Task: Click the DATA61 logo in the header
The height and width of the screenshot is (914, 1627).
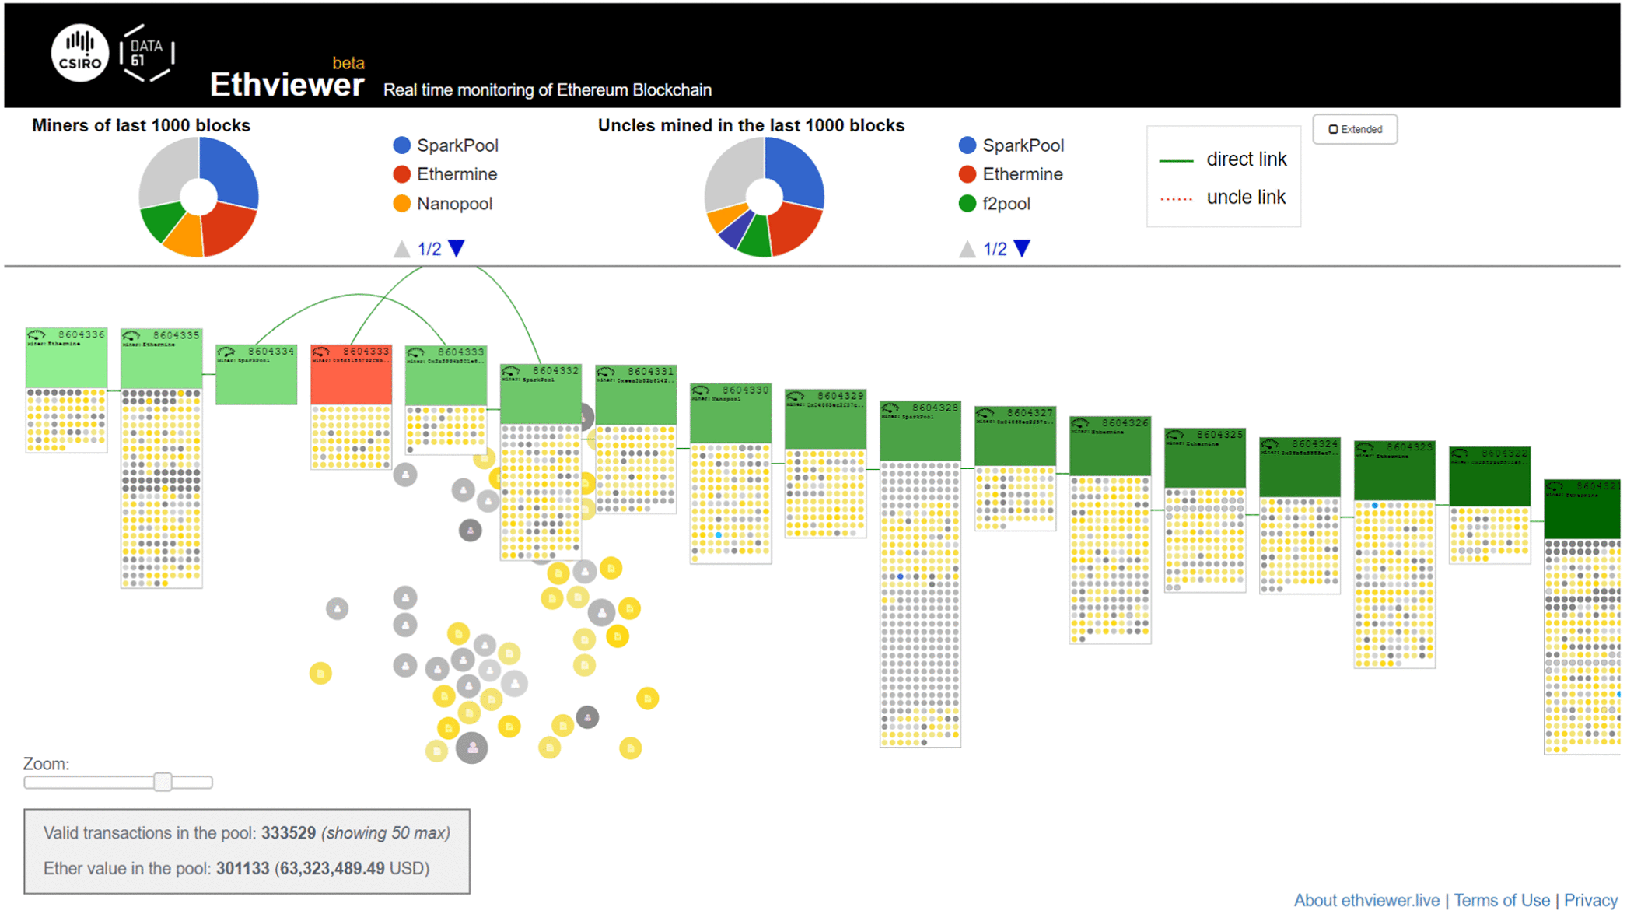Action: (x=146, y=53)
